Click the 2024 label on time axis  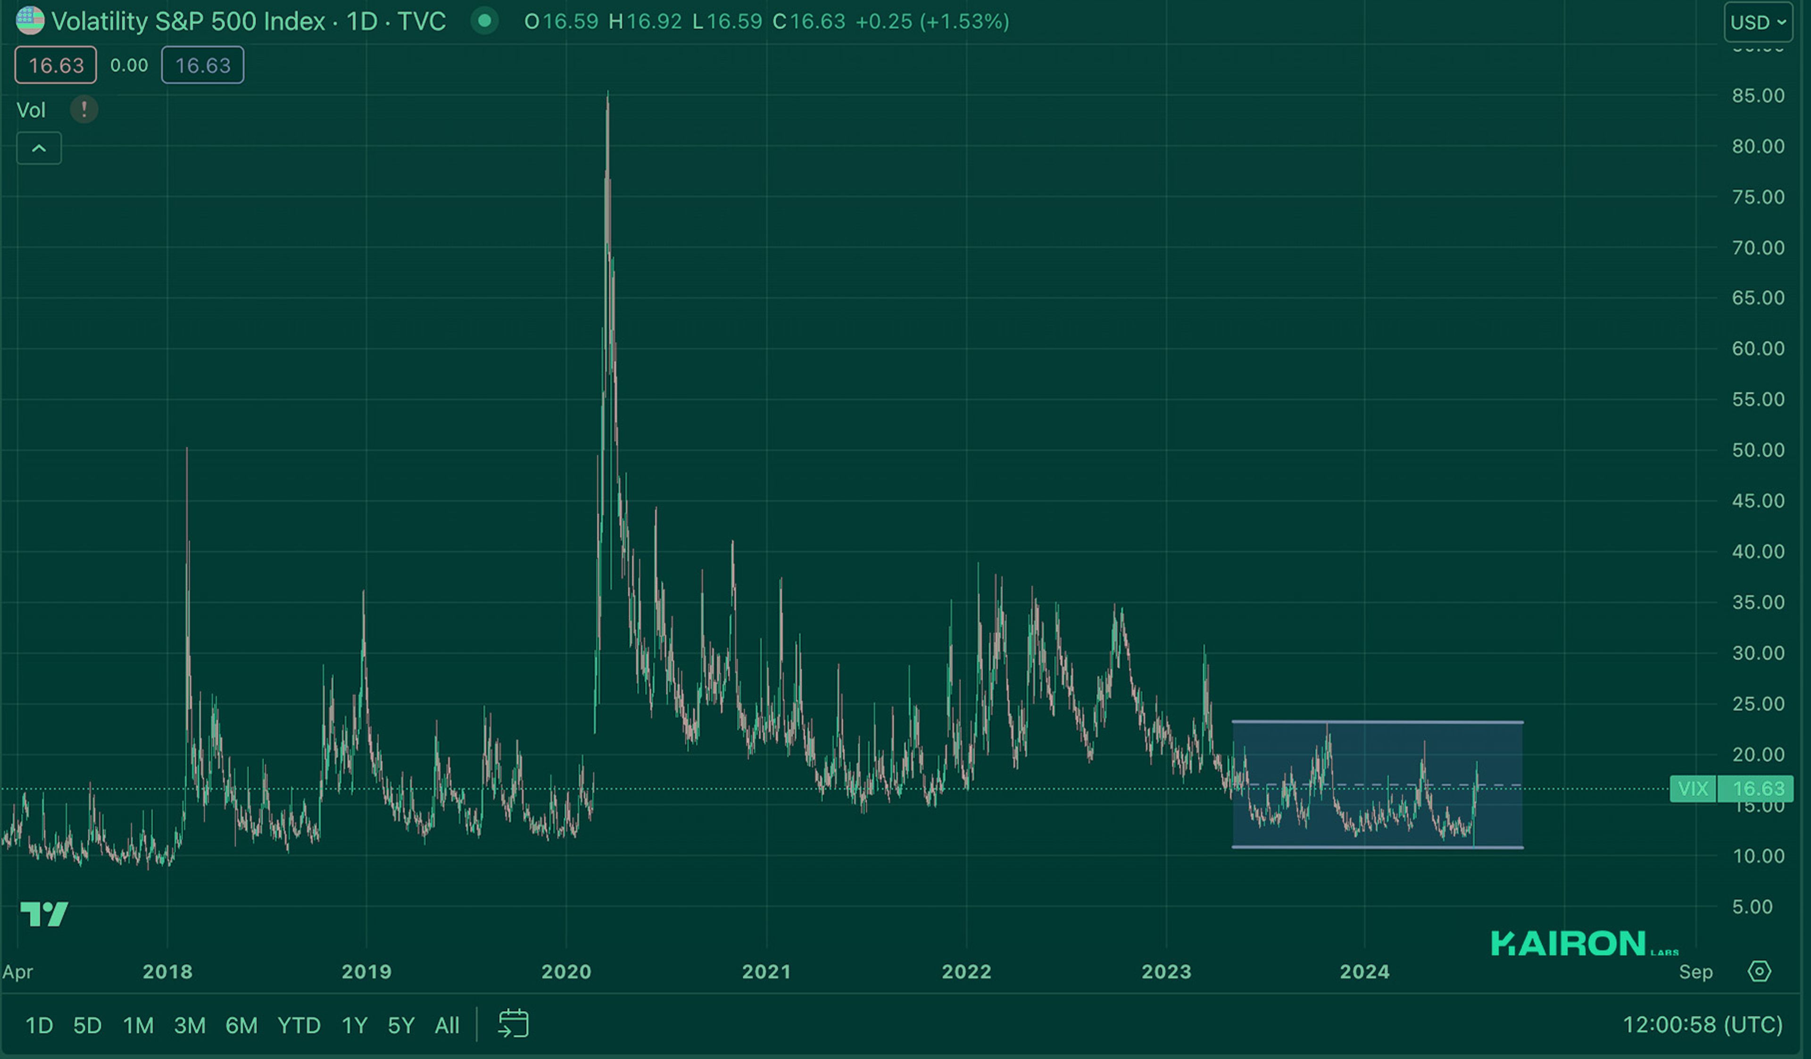[1365, 972]
